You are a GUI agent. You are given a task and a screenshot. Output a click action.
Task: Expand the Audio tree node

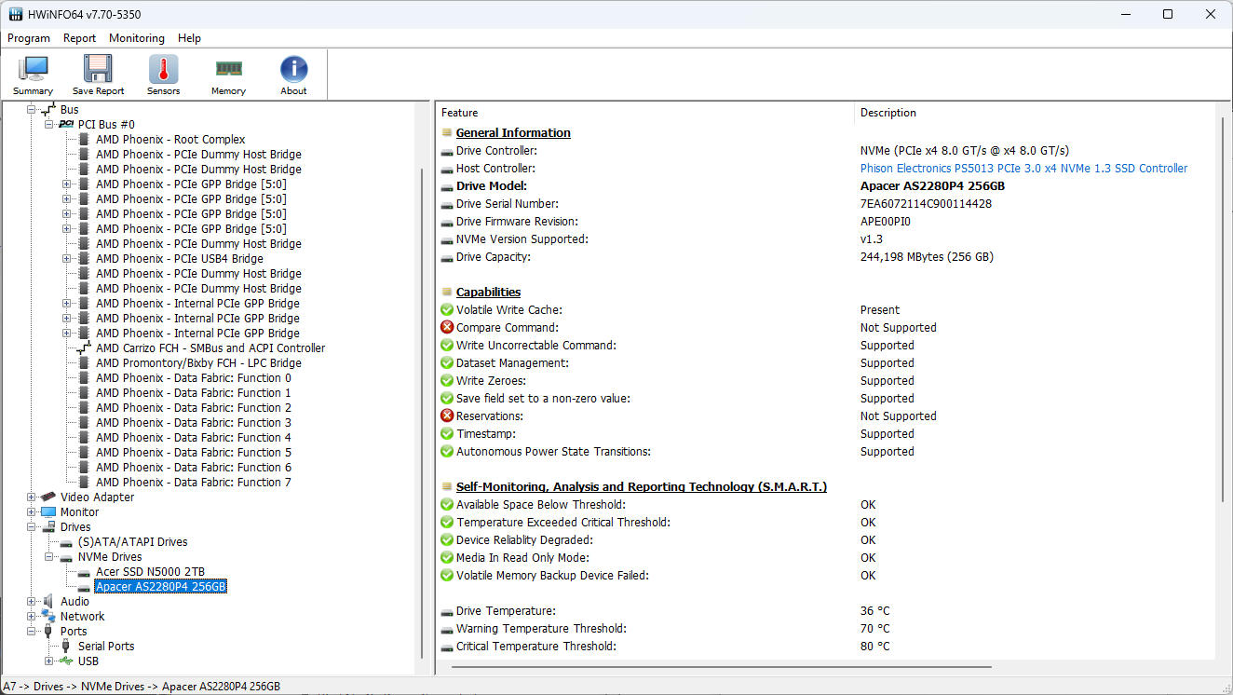point(32,602)
